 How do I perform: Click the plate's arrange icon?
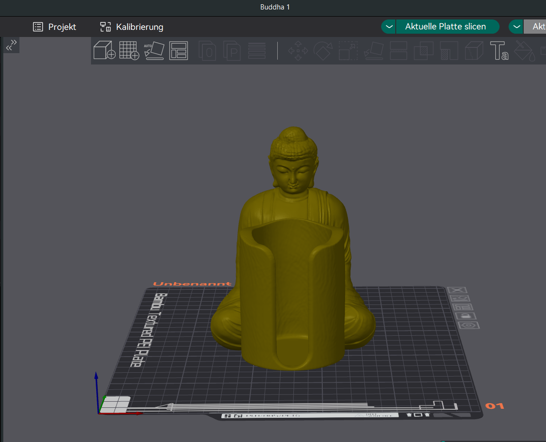coord(463,307)
